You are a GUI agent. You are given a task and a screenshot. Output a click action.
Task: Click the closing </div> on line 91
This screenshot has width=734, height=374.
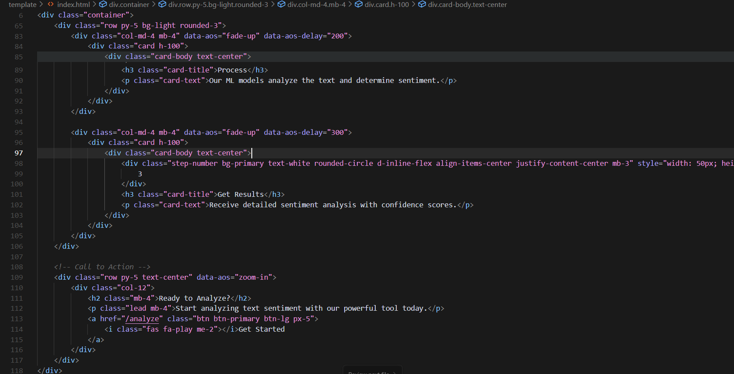coord(117,91)
